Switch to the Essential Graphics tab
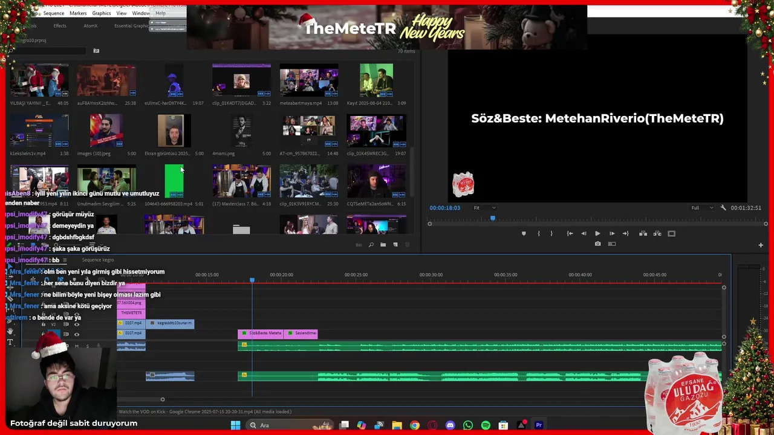The image size is (774, 435). click(x=131, y=26)
